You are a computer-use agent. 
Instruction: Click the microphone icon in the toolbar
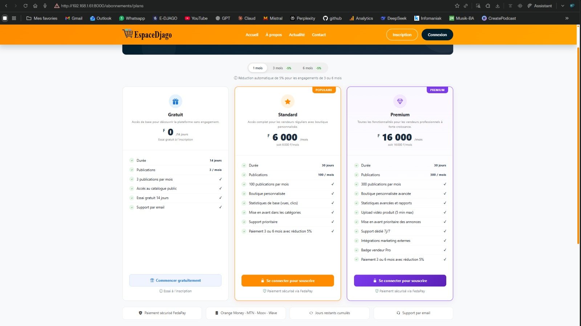[x=45, y=6]
